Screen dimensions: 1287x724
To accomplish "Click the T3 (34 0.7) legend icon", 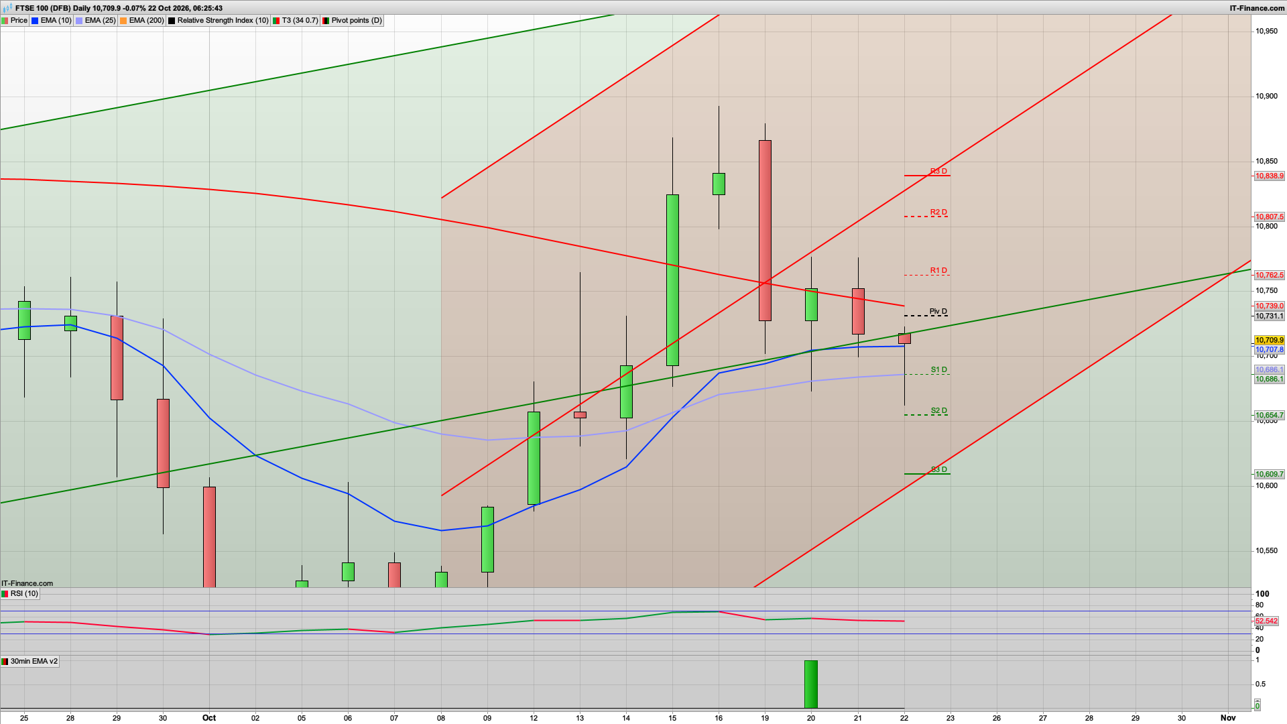I will point(276,21).
